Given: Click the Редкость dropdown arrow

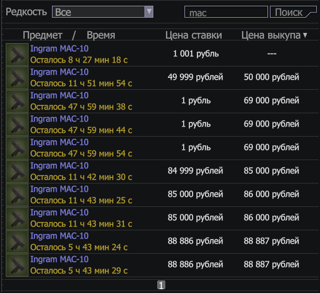Looking at the screenshot, I should (x=149, y=11).
